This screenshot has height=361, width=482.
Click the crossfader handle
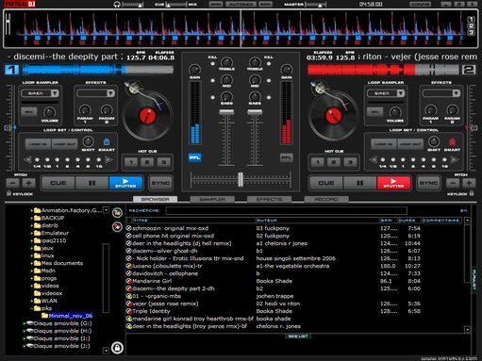pyautogui.click(x=241, y=179)
